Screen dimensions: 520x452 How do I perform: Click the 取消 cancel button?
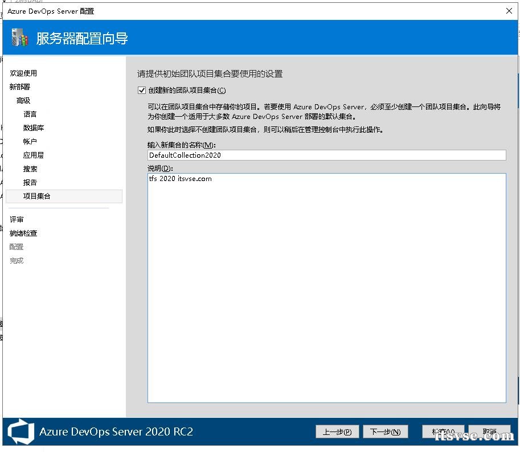(x=489, y=432)
